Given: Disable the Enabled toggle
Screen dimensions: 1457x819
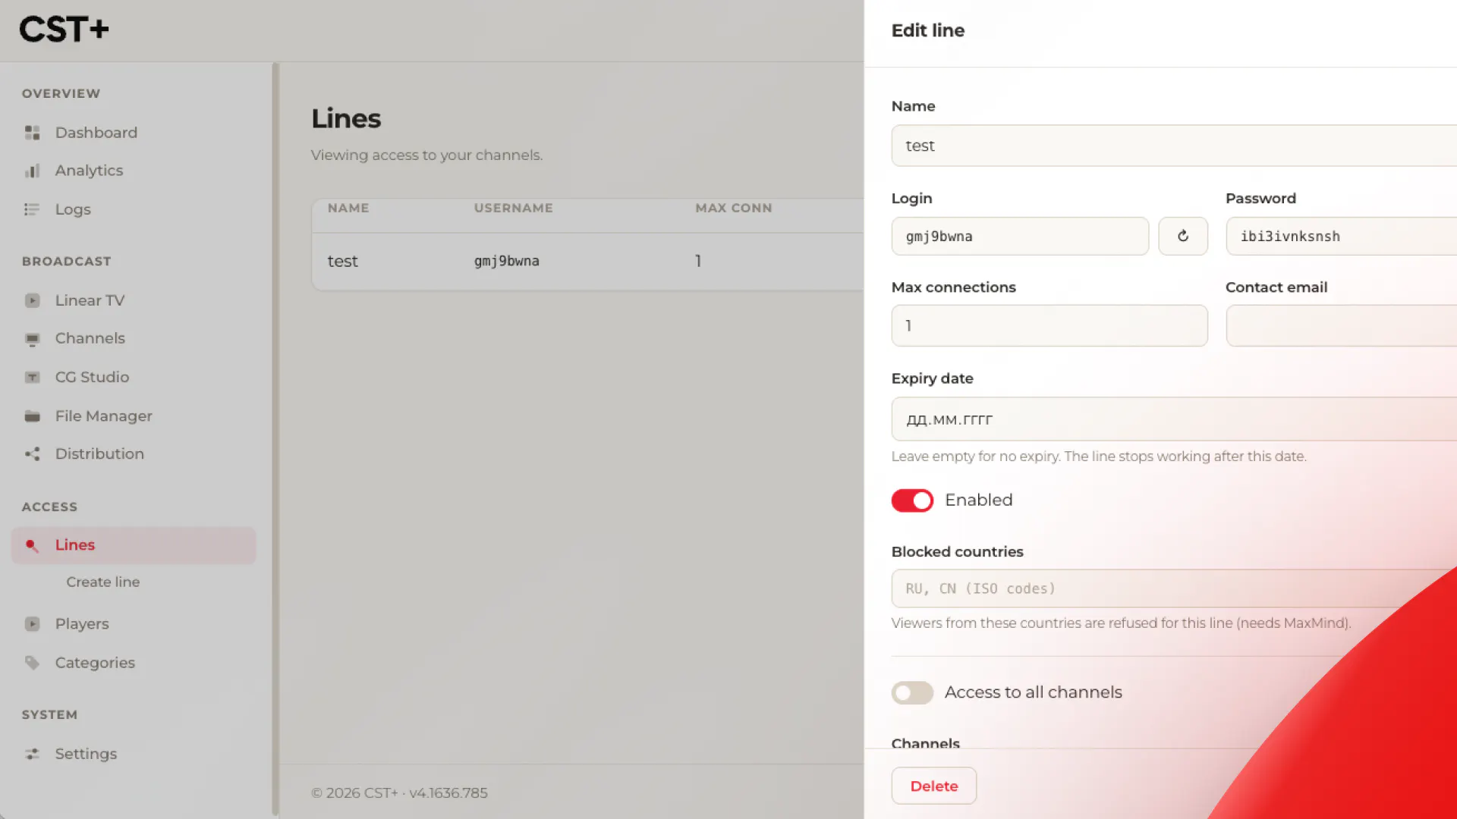Looking at the screenshot, I should pyautogui.click(x=912, y=500).
